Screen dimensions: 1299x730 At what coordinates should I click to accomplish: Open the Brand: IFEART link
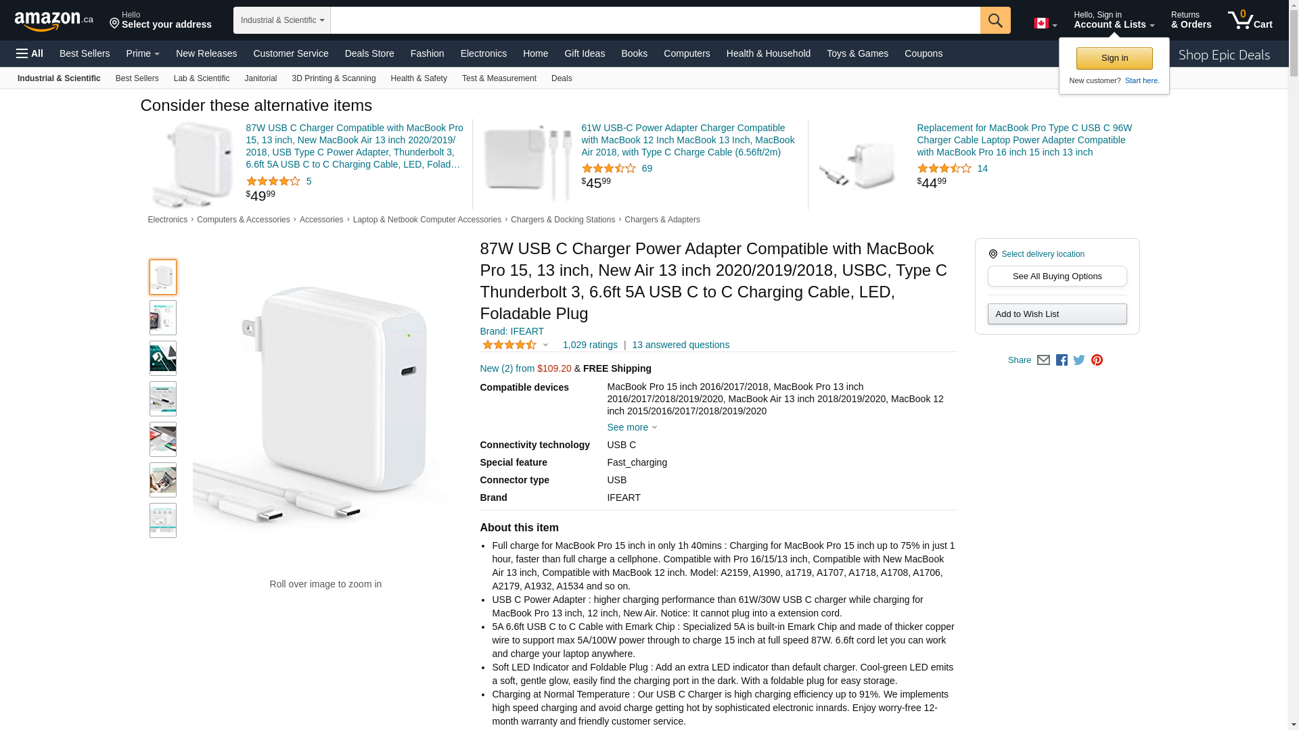511,331
